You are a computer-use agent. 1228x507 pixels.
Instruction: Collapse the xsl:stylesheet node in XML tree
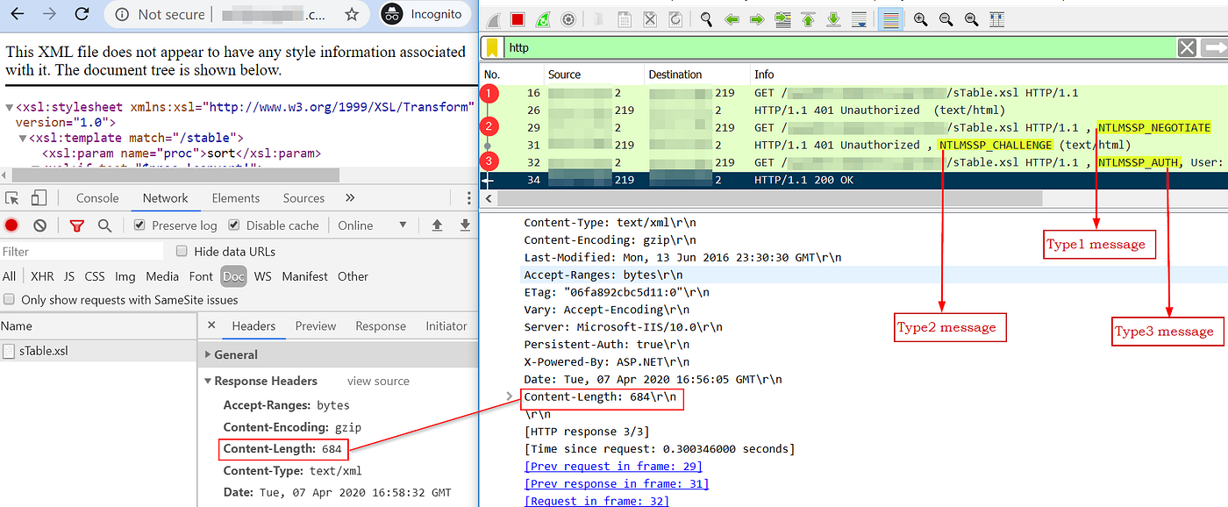[x=10, y=106]
